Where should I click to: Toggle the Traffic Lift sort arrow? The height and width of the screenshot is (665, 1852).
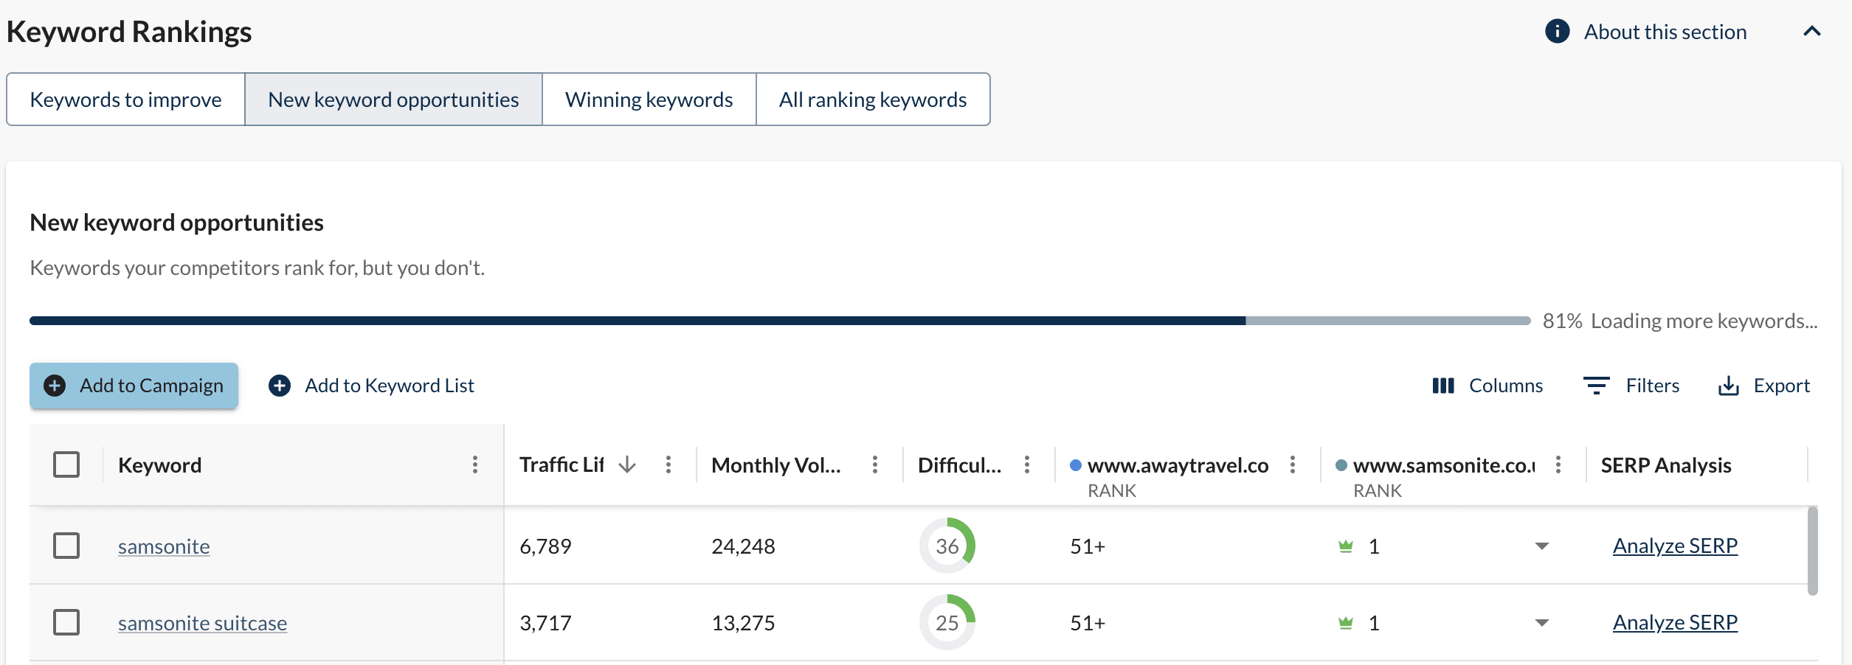(626, 464)
